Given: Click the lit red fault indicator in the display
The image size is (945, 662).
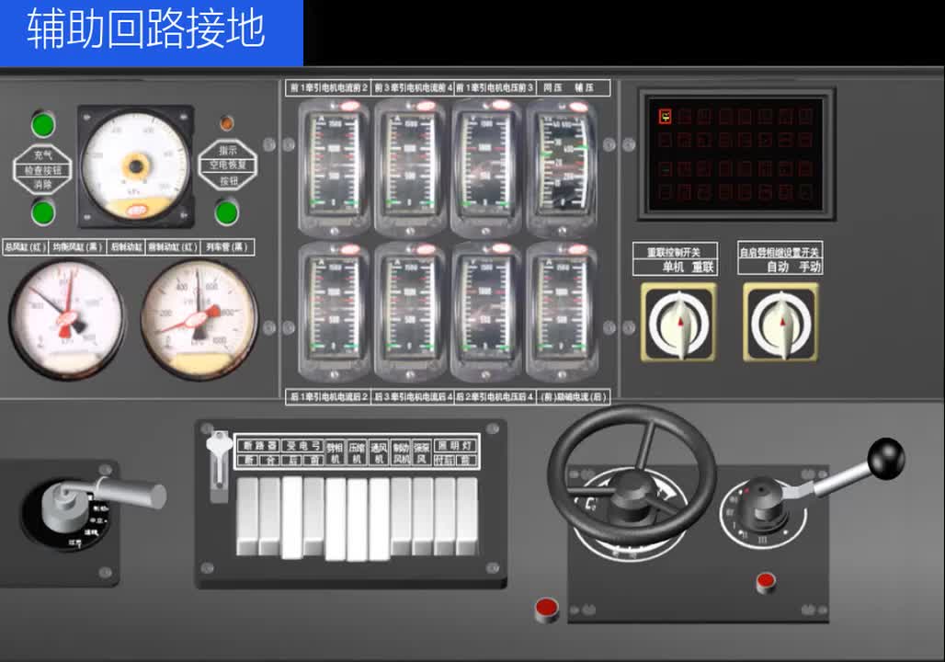Looking at the screenshot, I should click(x=666, y=117).
